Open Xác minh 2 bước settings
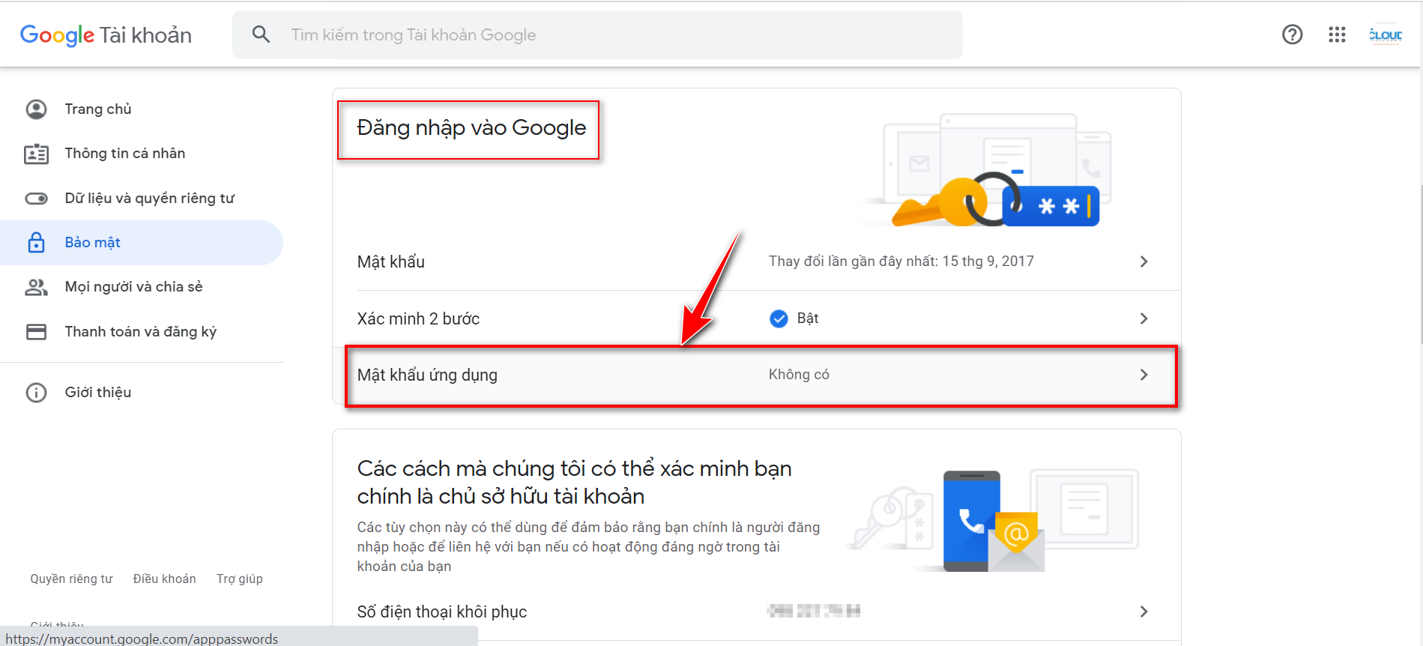This screenshot has width=1423, height=646. [757, 319]
